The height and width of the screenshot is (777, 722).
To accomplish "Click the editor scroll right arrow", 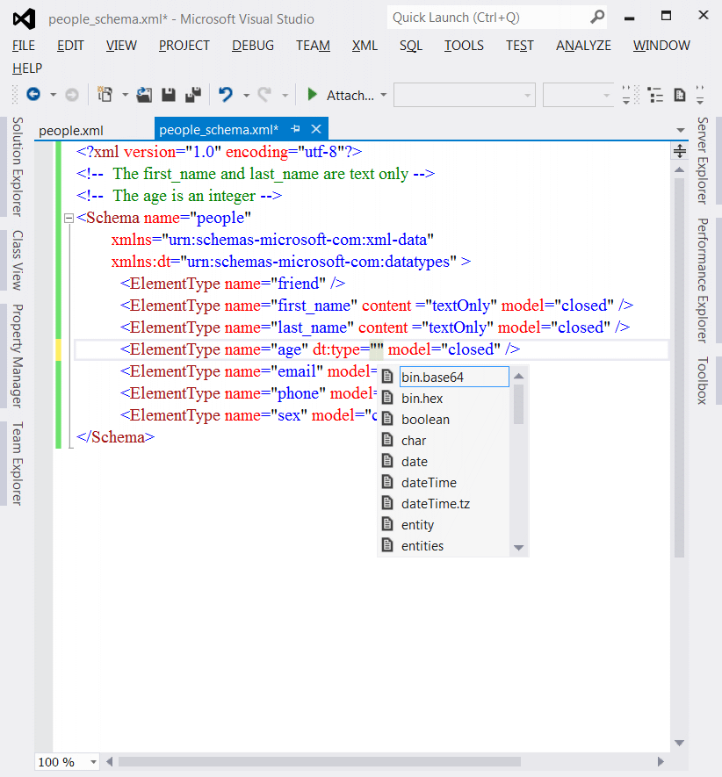I will pyautogui.click(x=661, y=762).
